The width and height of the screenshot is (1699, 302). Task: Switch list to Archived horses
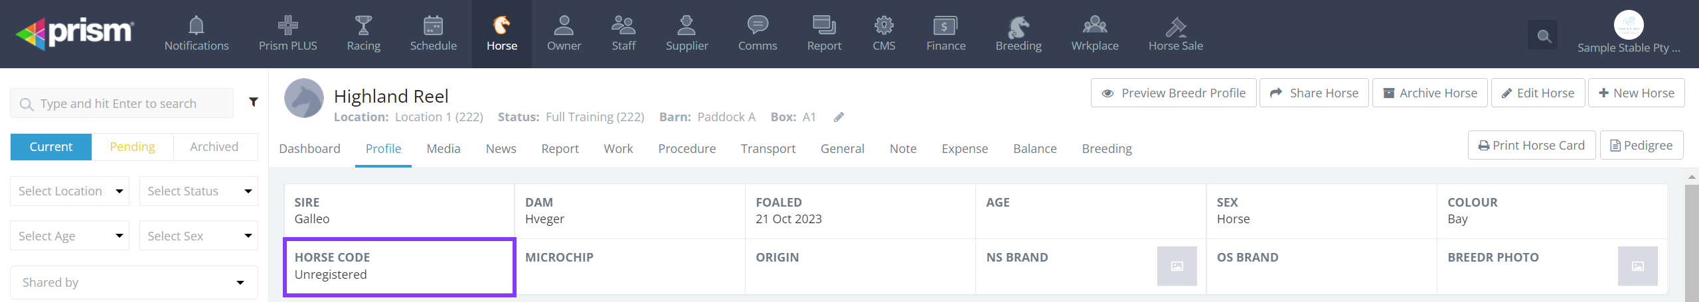[x=214, y=147]
